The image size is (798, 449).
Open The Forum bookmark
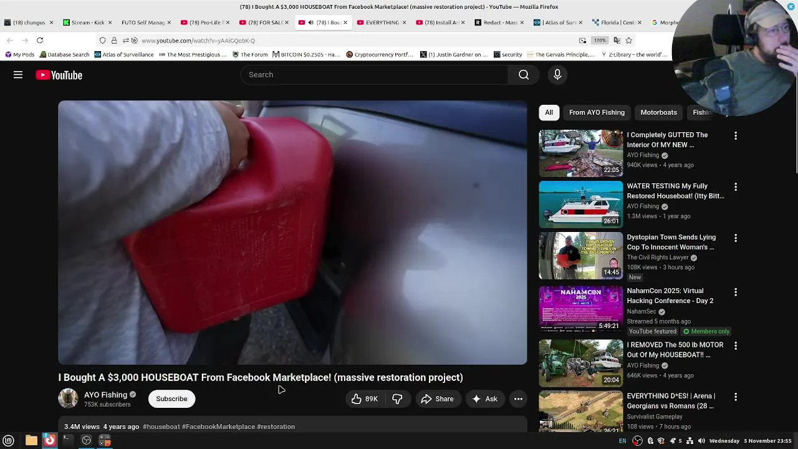click(x=250, y=54)
